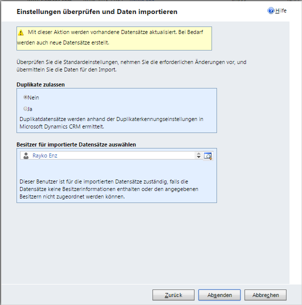Click the blue question mark help icon
The height and width of the screenshot is (305, 302).
pos(270,10)
